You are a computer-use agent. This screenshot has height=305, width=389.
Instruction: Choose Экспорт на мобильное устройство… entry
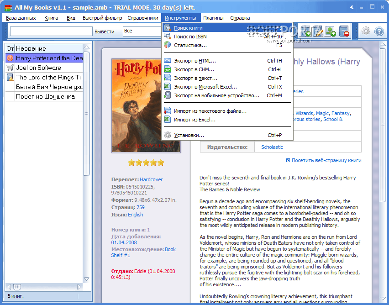click(x=227, y=95)
